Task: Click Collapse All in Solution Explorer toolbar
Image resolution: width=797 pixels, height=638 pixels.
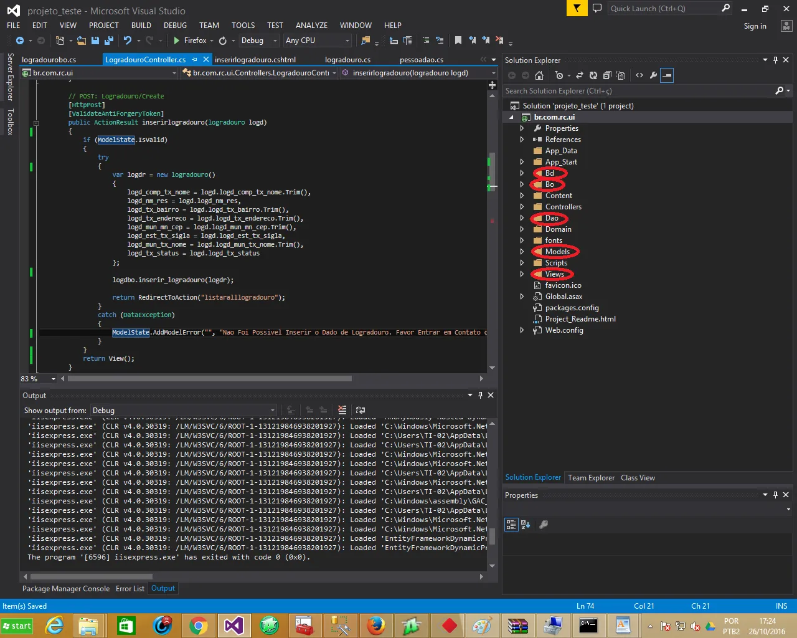Action: pyautogui.click(x=606, y=75)
